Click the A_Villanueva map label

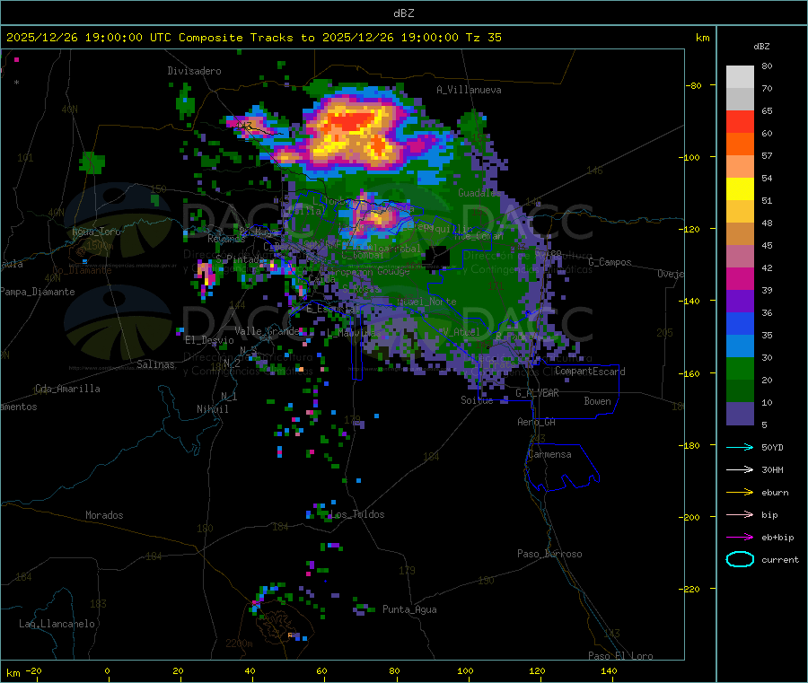469,90
